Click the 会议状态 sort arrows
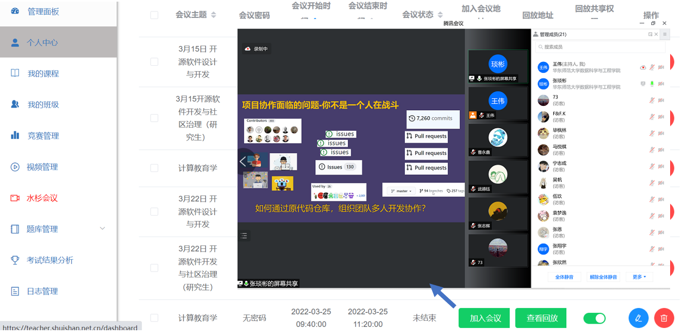This screenshot has height=334, width=681. click(440, 15)
